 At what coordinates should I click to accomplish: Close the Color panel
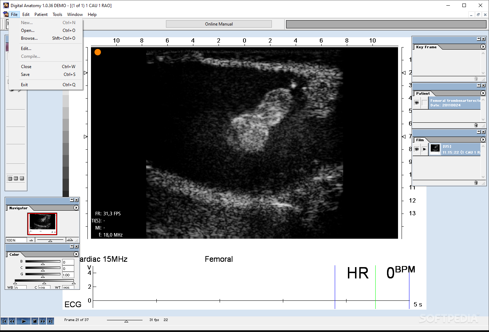coord(76,246)
